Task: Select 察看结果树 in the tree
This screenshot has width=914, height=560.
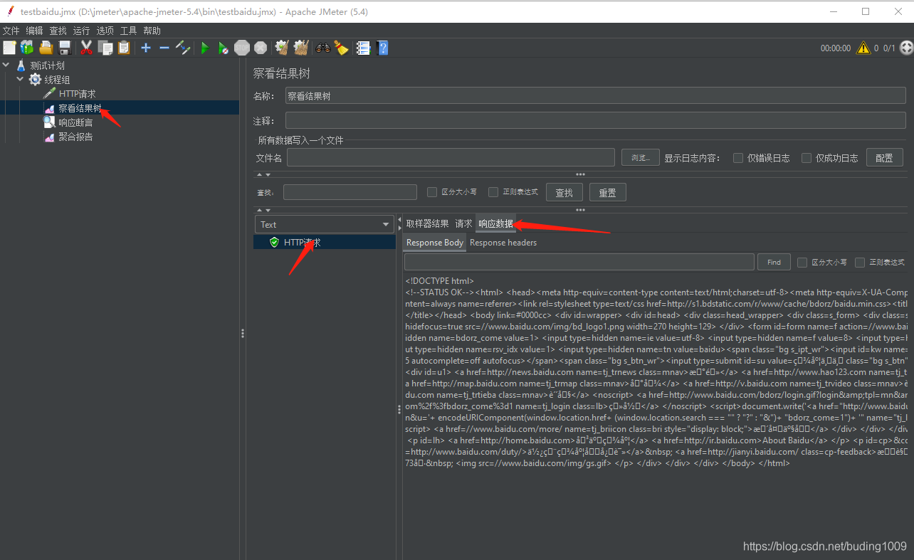Action: pyautogui.click(x=80, y=108)
